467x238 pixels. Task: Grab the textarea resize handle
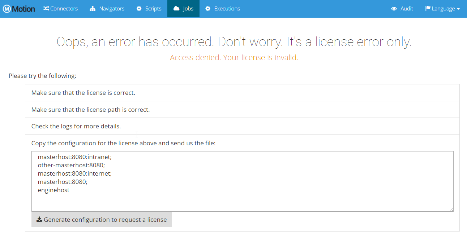pyautogui.click(x=451, y=209)
